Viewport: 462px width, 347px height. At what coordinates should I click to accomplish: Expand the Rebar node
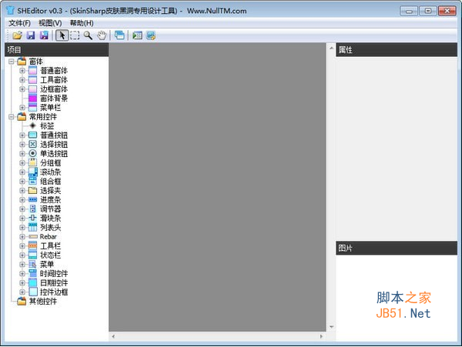click(22, 237)
